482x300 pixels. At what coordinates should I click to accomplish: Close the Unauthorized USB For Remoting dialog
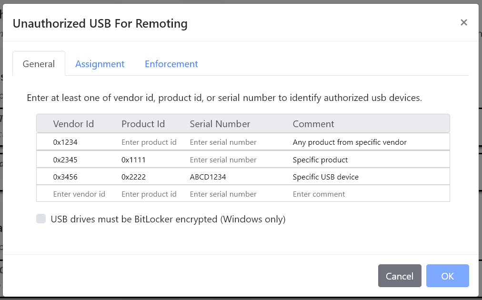(x=463, y=22)
